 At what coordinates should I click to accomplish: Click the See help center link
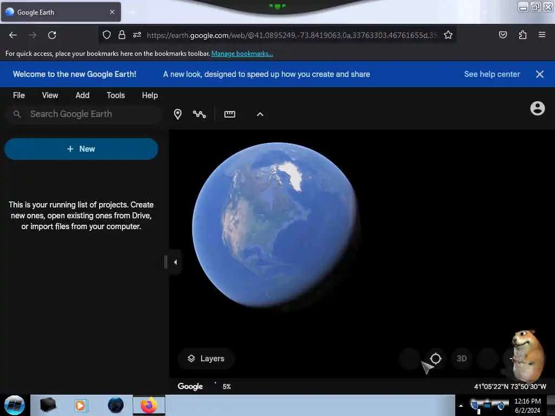[x=492, y=74]
